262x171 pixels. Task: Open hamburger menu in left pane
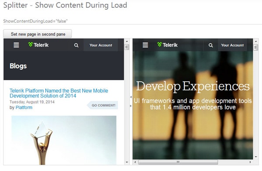16,45
